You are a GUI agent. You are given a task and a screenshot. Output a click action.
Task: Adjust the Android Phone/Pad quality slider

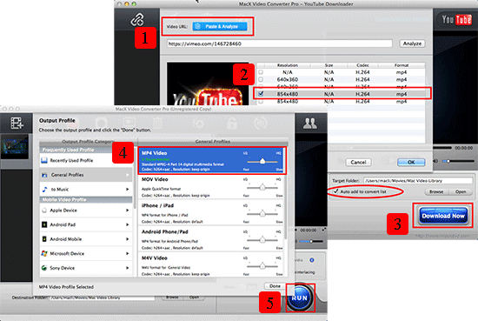pyautogui.click(x=262, y=240)
